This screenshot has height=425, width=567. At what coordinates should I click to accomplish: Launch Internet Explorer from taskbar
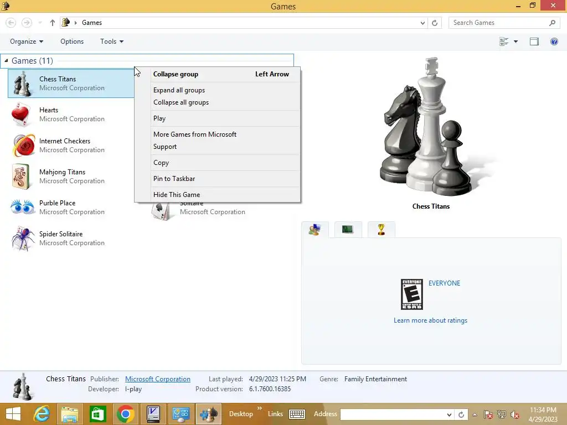point(42,414)
